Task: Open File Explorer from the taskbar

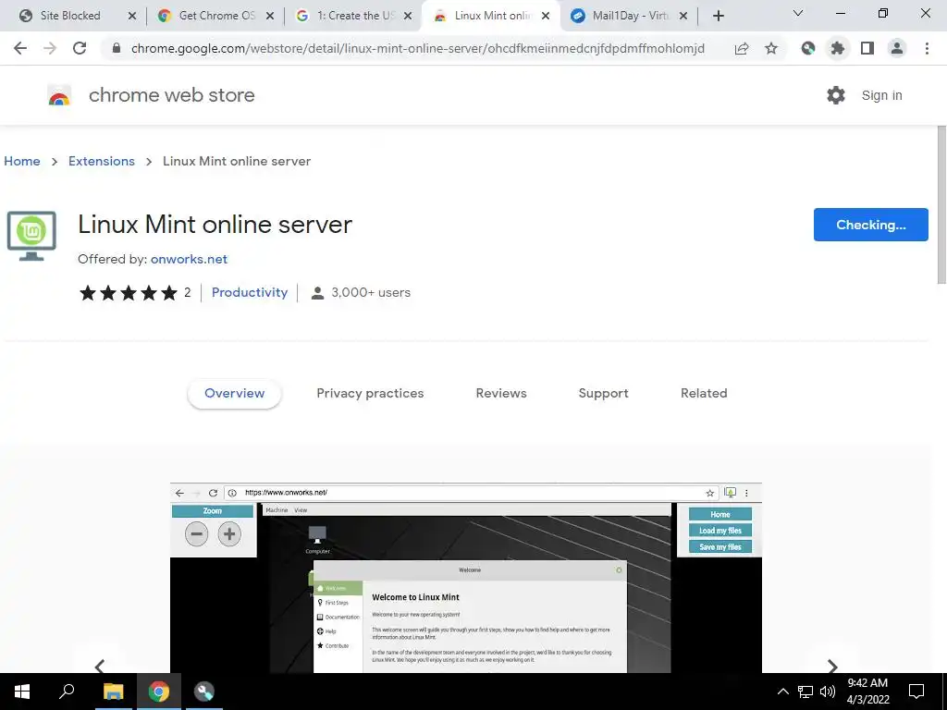Action: point(113,692)
